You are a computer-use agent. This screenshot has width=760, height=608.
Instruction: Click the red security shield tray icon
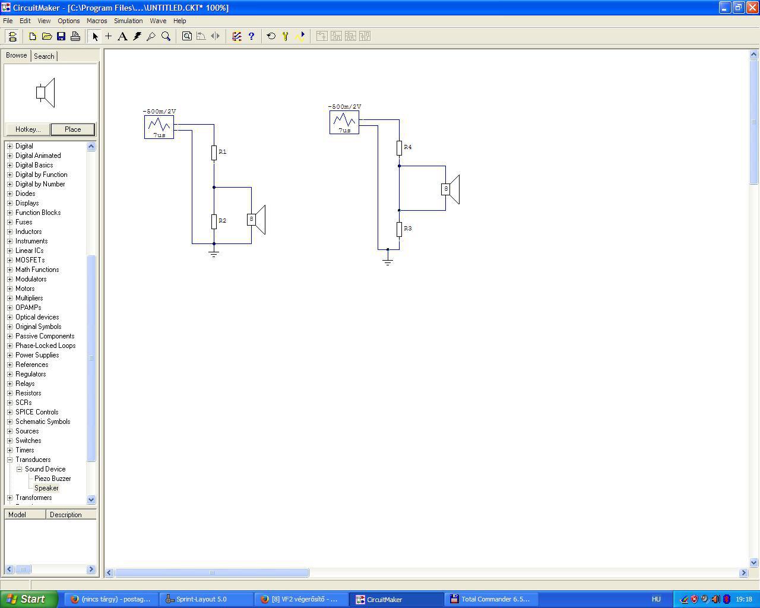click(x=694, y=599)
